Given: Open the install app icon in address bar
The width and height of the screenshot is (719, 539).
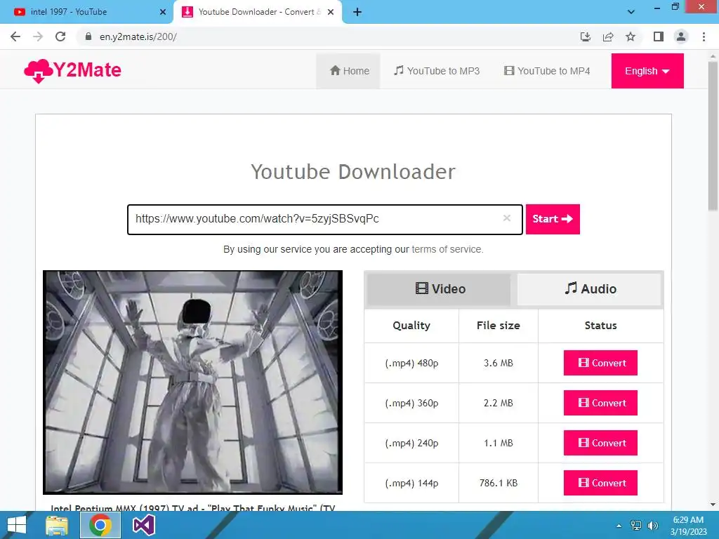Looking at the screenshot, I should point(585,36).
